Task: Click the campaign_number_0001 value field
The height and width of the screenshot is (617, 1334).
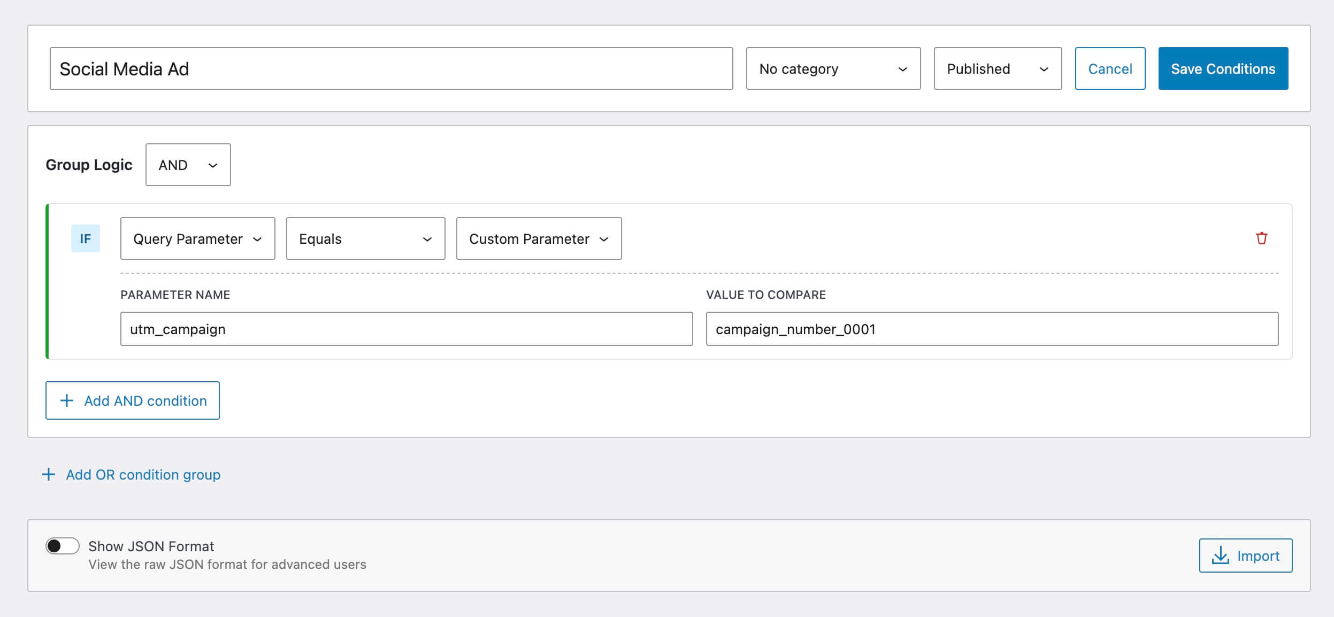Action: pos(992,329)
